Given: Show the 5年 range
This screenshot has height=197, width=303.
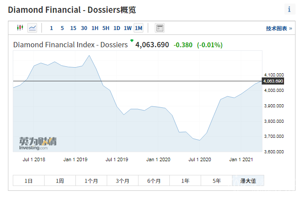Looking at the screenshot, I should pyautogui.click(x=217, y=181).
